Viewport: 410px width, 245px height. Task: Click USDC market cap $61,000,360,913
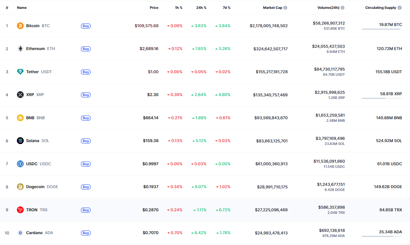tap(272, 164)
